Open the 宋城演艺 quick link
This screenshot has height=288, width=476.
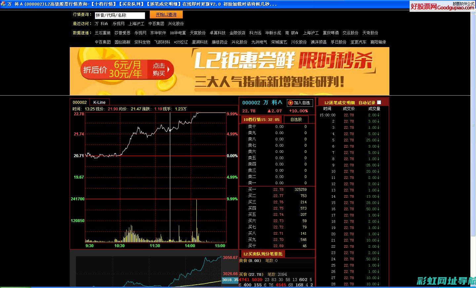[x=279, y=42]
